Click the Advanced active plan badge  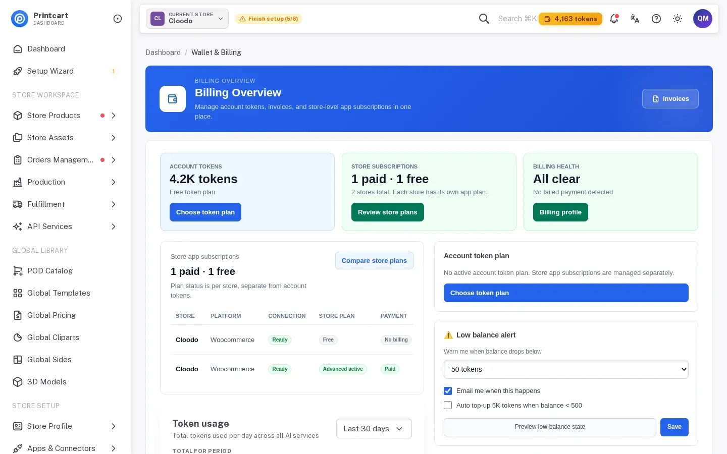pyautogui.click(x=343, y=369)
